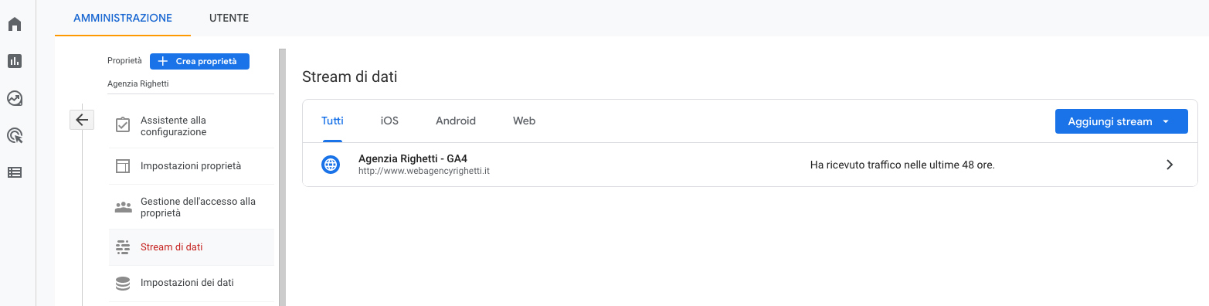
Task: Click the admin column vertical scrollbar
Action: click(x=282, y=177)
